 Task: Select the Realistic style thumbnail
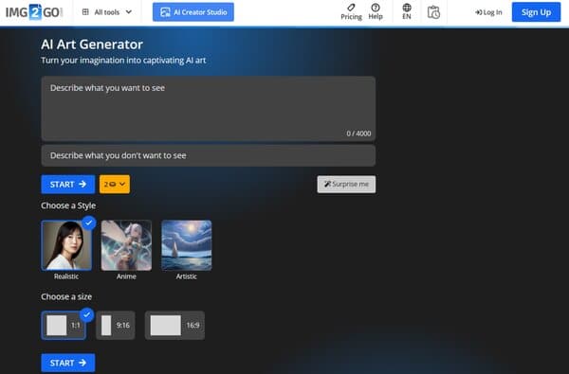pyautogui.click(x=66, y=245)
